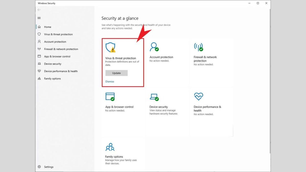Viewport: 306px width, 172px height.
Task: Click the vertical scrollbar on the right
Action: tap(269, 84)
